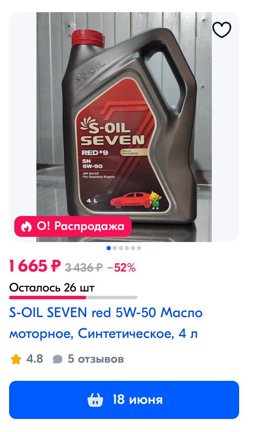253x432 pixels.
Task: Click the stock remaining progress bar
Action: tap(73, 298)
